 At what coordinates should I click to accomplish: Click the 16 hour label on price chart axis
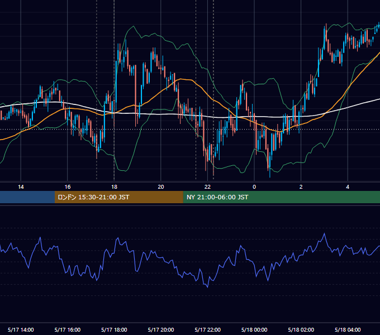pos(68,187)
